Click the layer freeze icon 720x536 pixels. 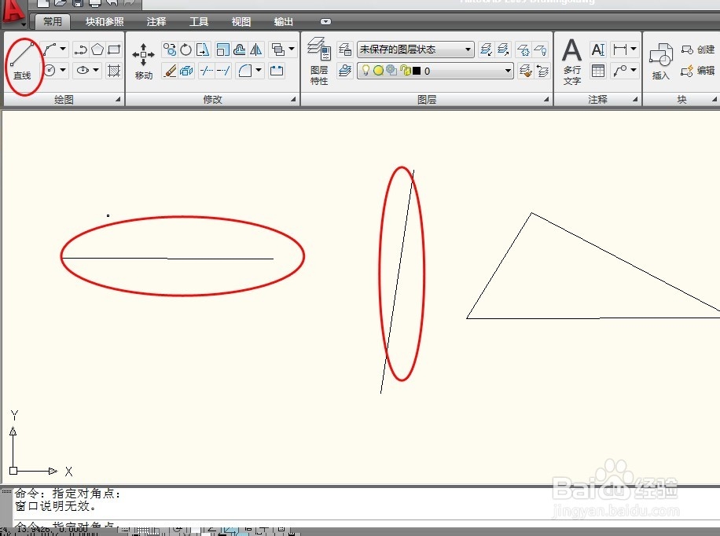pyautogui.click(x=523, y=50)
